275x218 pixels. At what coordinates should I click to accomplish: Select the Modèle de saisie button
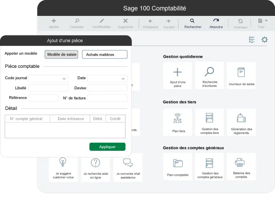pyautogui.click(x=61, y=54)
